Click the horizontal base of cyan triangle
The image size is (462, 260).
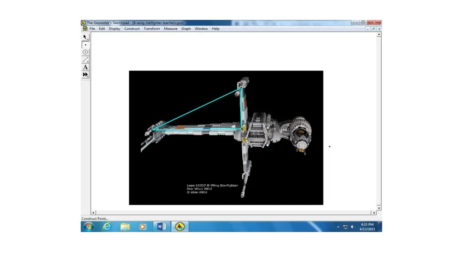197,129
